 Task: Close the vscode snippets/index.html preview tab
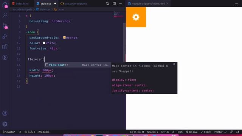pyautogui.click(x=167, y=3)
